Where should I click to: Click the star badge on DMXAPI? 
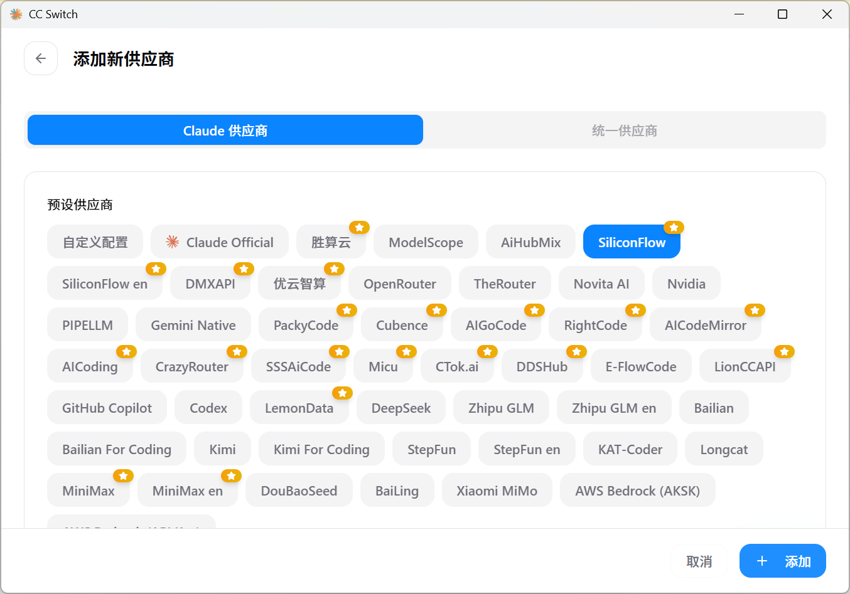(x=244, y=268)
